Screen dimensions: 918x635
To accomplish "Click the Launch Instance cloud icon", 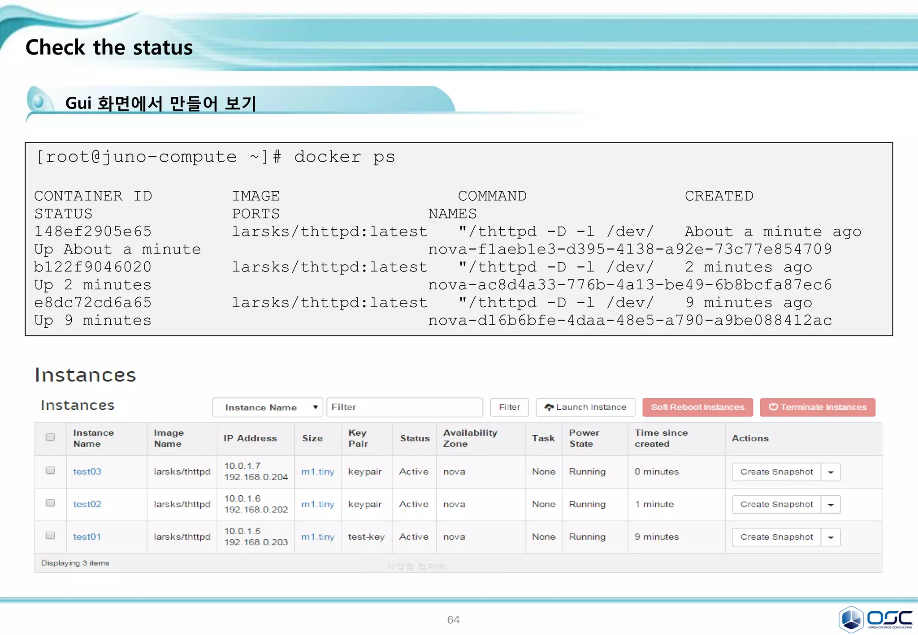I will [549, 407].
